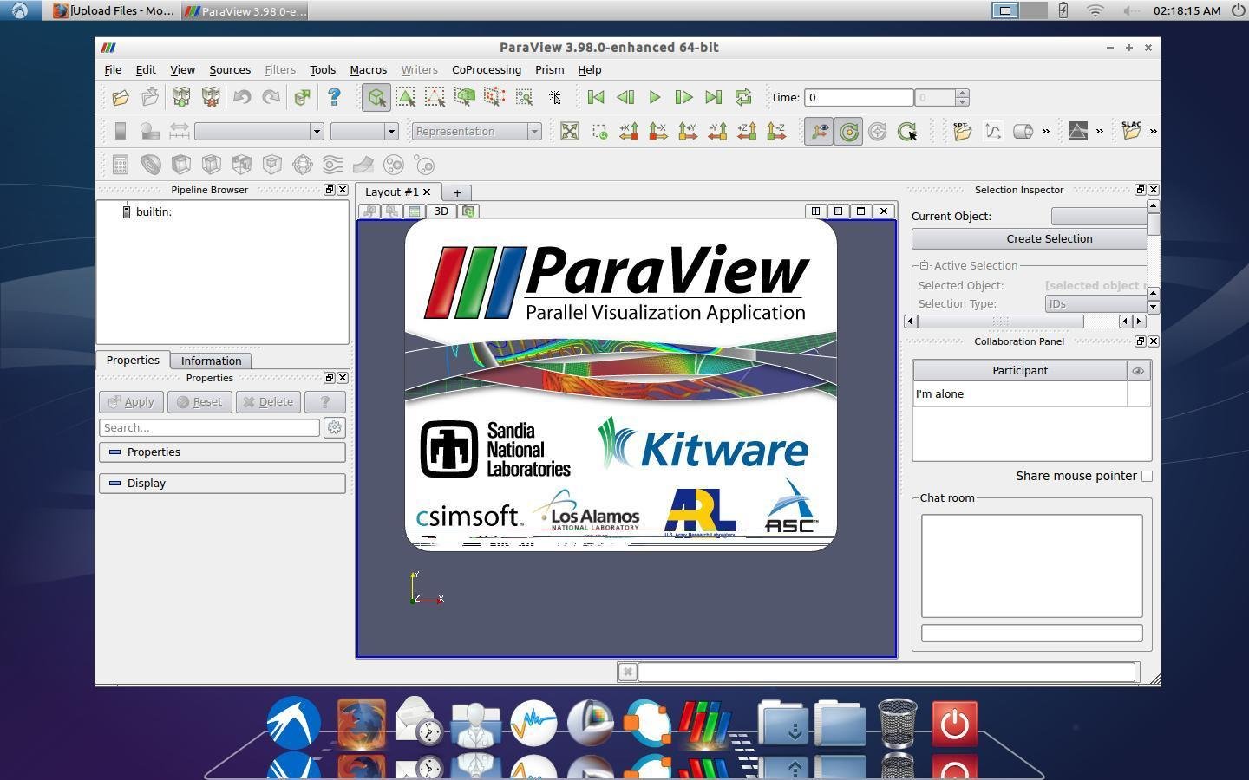Open the Tools menu
1249x780 pixels.
(x=323, y=69)
